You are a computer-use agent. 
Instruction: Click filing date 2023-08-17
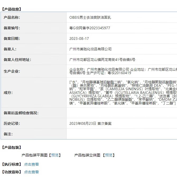pyautogui.click(x=79, y=39)
